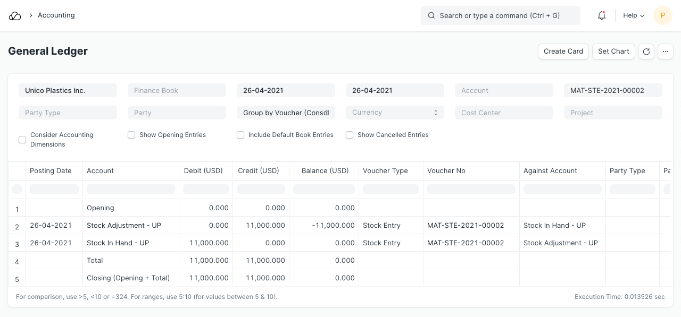
Task: Click the Create Card button
Action: (563, 52)
